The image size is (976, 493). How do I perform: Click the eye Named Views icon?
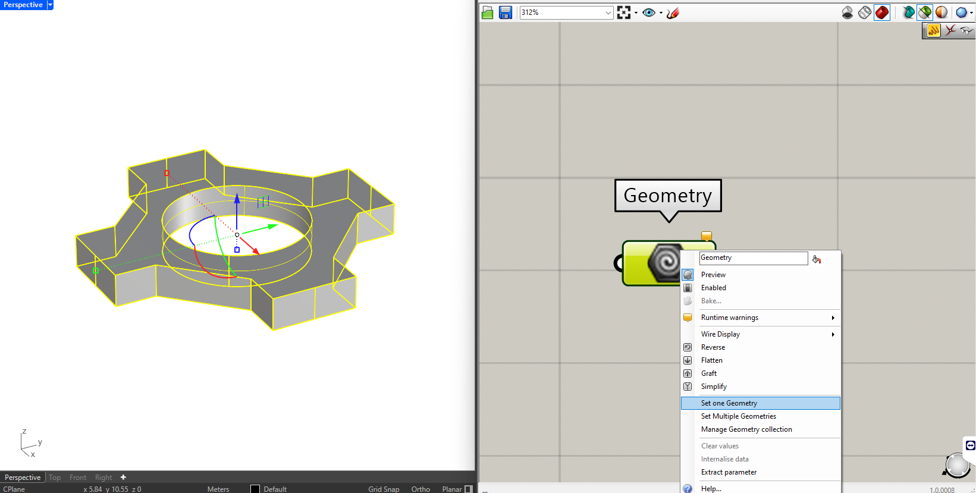click(649, 12)
